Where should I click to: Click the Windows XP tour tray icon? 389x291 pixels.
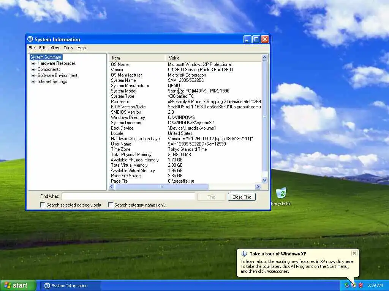(x=354, y=285)
